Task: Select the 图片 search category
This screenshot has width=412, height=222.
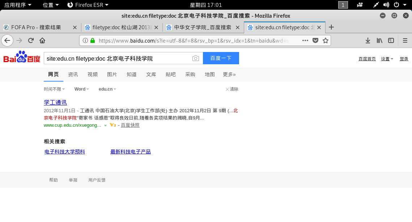Action: 112,74
